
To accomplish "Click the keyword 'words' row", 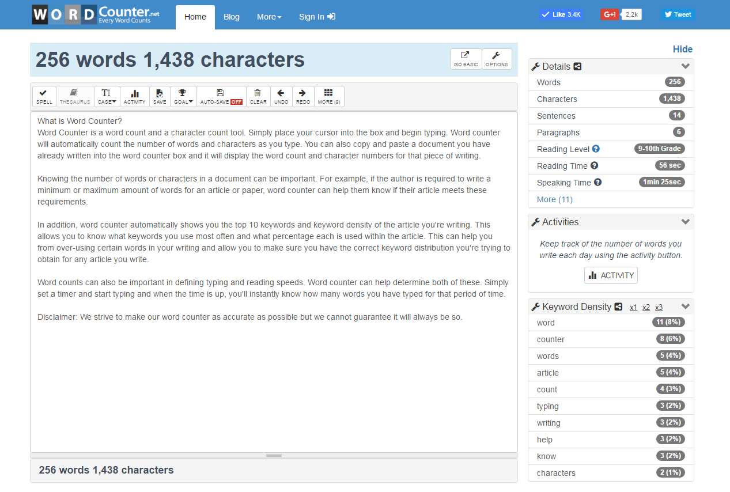I will click(x=611, y=356).
